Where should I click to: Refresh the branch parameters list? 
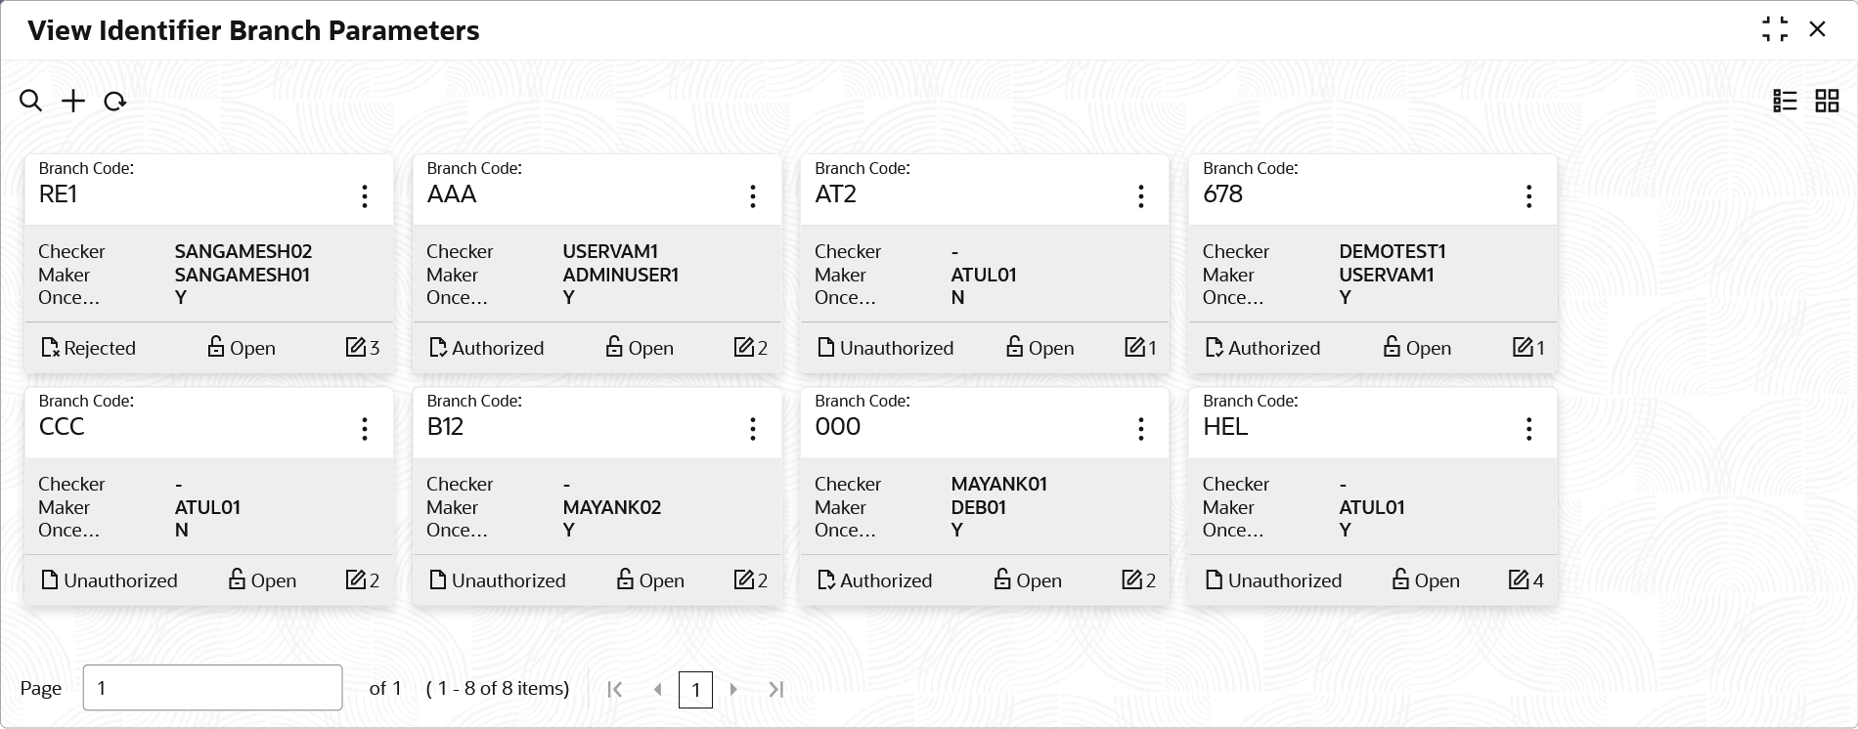(x=115, y=101)
